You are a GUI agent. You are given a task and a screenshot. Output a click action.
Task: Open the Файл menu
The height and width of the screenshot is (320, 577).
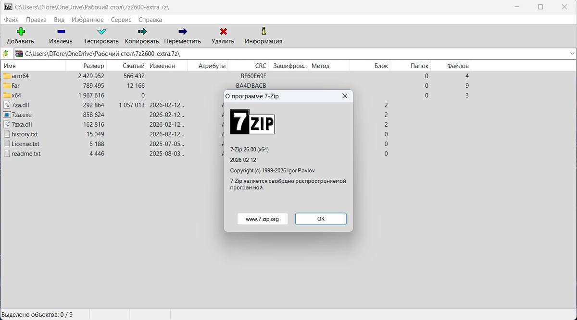[x=12, y=20]
